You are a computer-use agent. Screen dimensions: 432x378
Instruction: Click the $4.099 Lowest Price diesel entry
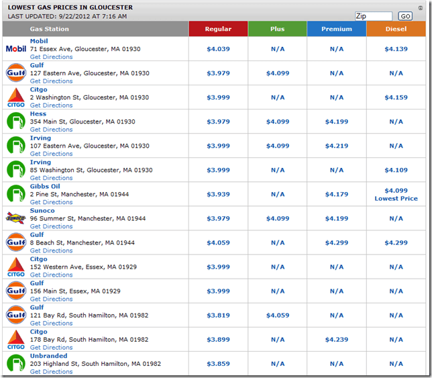click(x=396, y=194)
